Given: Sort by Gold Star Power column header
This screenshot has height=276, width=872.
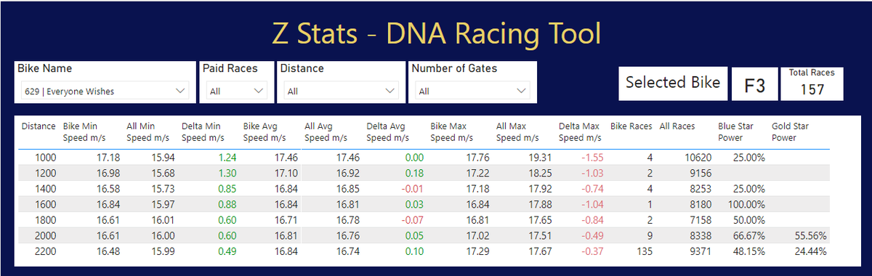Looking at the screenshot, I should 791,131.
